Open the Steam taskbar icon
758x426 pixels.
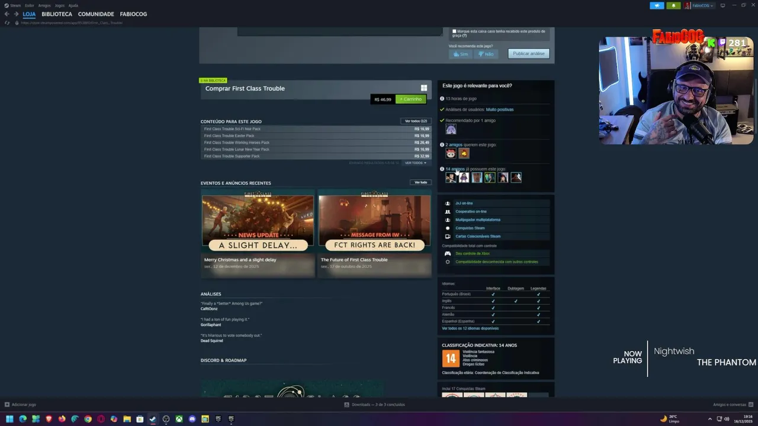[x=153, y=419]
